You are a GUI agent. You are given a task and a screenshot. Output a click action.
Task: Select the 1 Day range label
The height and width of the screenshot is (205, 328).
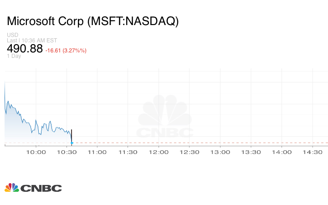tap(14, 56)
